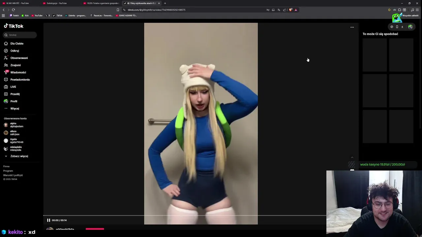Open the Raszei.eu bookmark
Image resolution: width=422 pixels, height=237 pixels.
tap(102, 15)
